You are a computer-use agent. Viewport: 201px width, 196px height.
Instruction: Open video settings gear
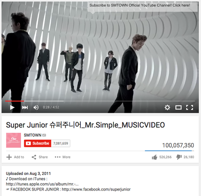pos(167,108)
